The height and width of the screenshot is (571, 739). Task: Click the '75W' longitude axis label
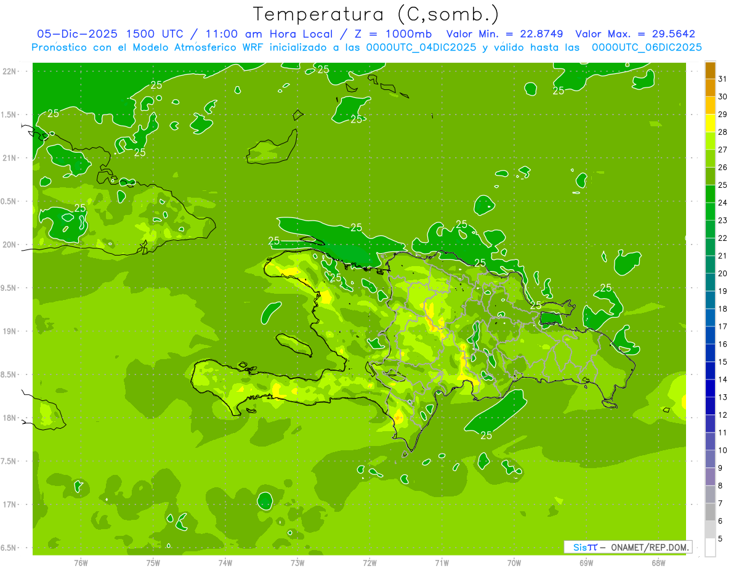pos(153,562)
